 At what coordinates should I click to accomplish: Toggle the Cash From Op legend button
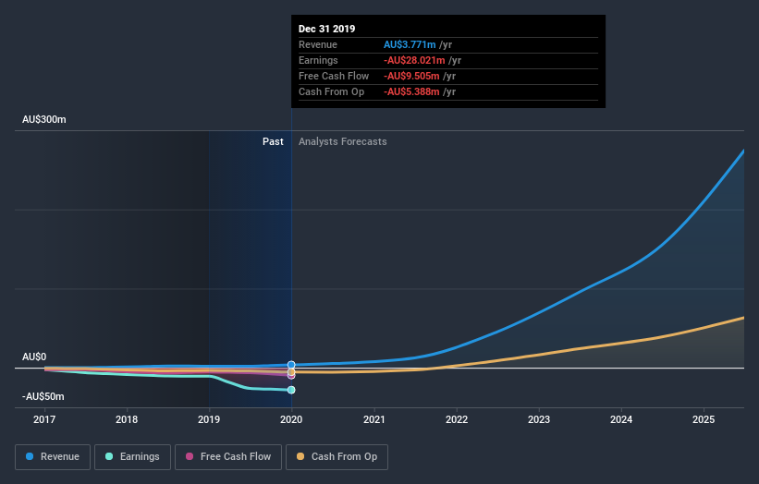[337, 457]
